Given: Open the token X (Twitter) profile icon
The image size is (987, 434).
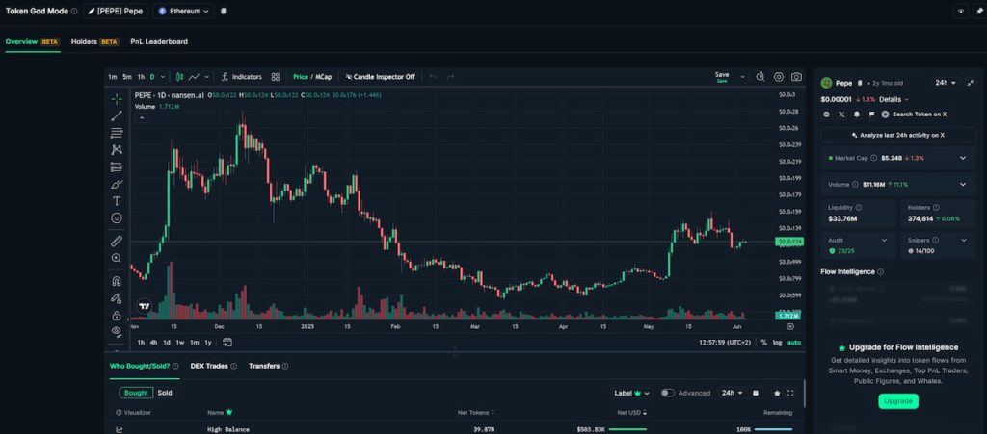Looking at the screenshot, I should (841, 115).
